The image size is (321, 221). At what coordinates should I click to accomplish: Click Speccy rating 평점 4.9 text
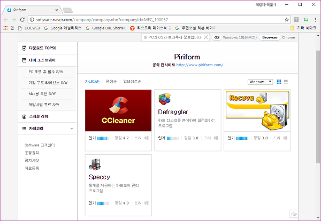[x=121, y=203]
